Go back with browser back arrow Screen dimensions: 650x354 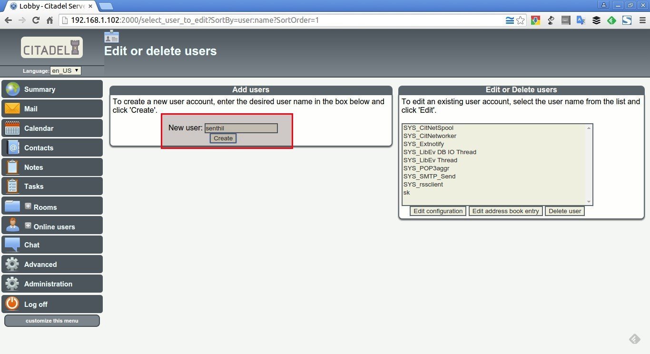[x=8, y=20]
